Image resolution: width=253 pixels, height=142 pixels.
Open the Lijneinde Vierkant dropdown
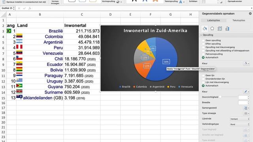[240, 119]
